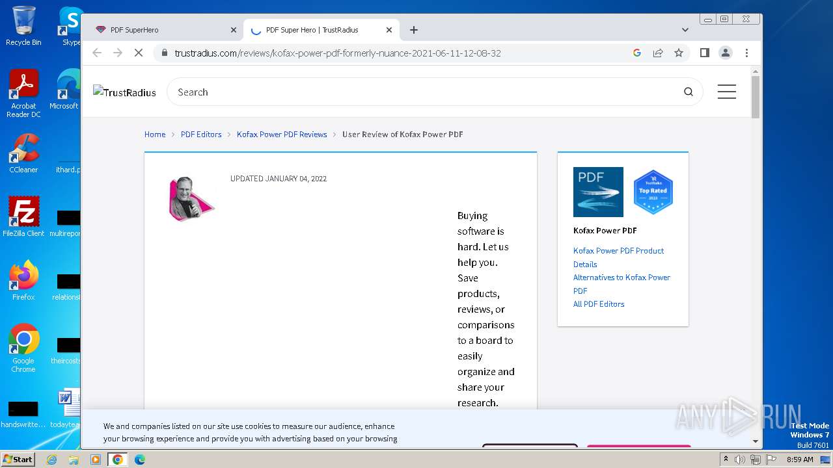This screenshot has width=833, height=468.
Task: Open the tab search dropdown
Action: (685, 30)
